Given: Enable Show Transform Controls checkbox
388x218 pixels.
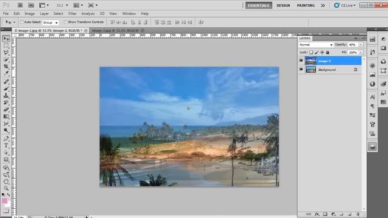Looking at the screenshot, I should coord(65,22).
